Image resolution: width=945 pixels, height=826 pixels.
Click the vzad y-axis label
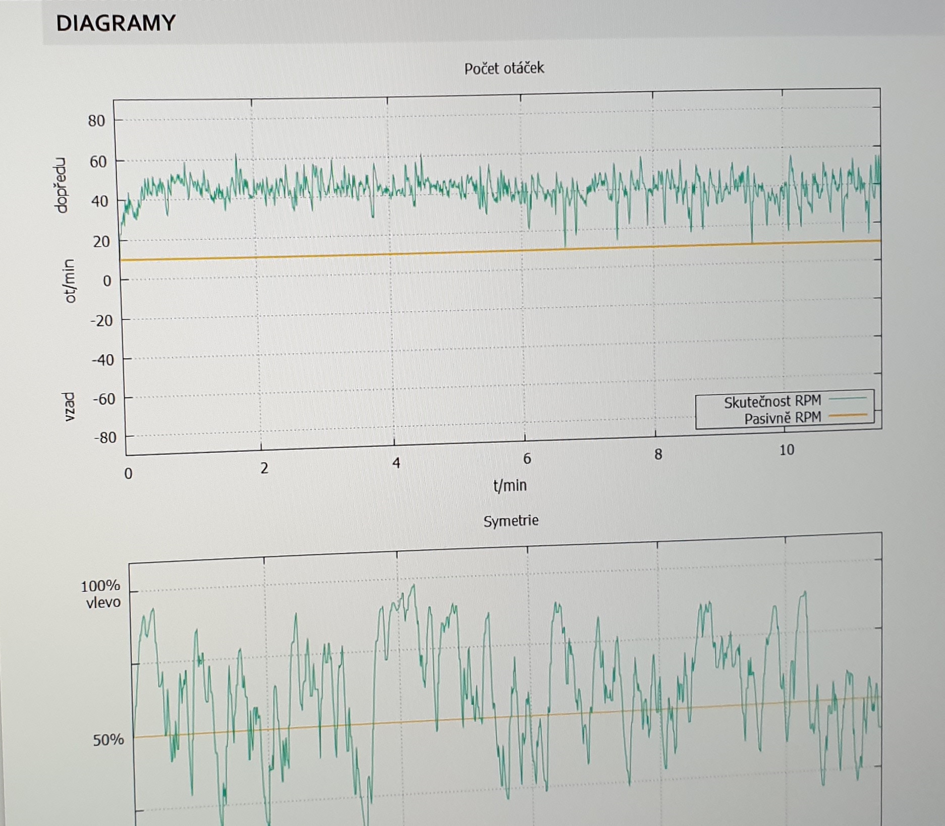[69, 407]
